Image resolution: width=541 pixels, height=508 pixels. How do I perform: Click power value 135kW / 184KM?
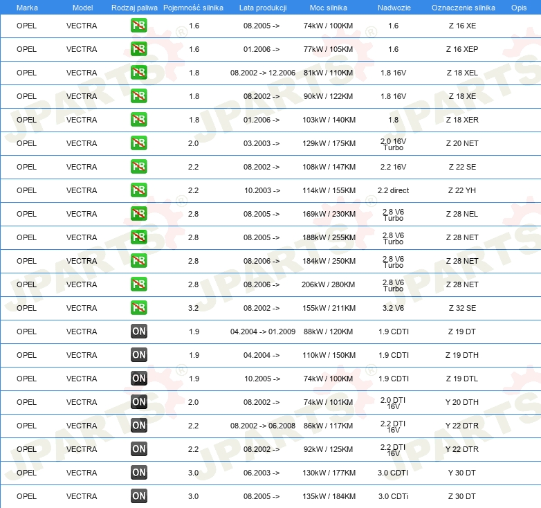pyautogui.click(x=329, y=496)
